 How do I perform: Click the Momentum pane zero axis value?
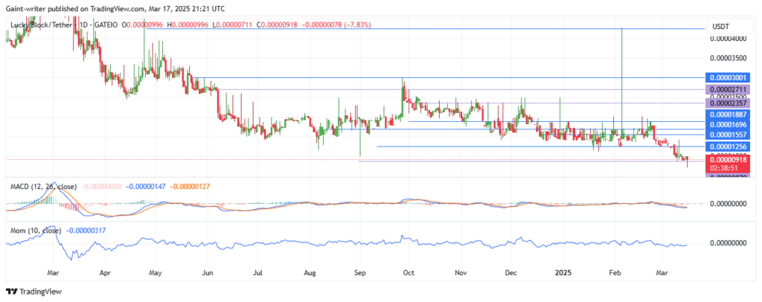pos(729,243)
